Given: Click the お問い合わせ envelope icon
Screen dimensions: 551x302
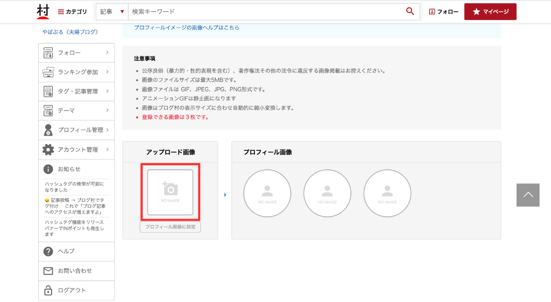Looking at the screenshot, I should (x=48, y=271).
